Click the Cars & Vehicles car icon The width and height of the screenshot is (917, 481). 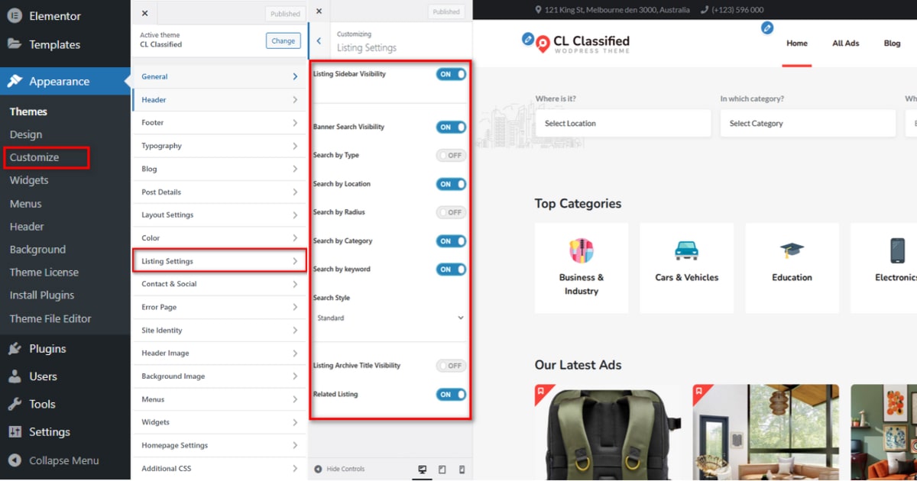pyautogui.click(x=686, y=250)
